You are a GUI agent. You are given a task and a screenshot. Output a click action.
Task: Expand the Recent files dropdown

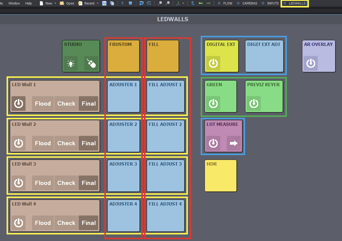pos(98,4)
